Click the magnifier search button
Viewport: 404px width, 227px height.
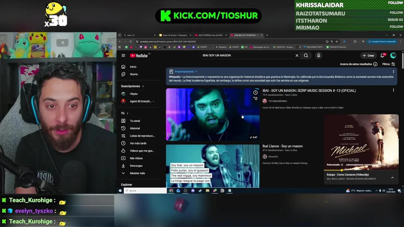click(x=306, y=55)
